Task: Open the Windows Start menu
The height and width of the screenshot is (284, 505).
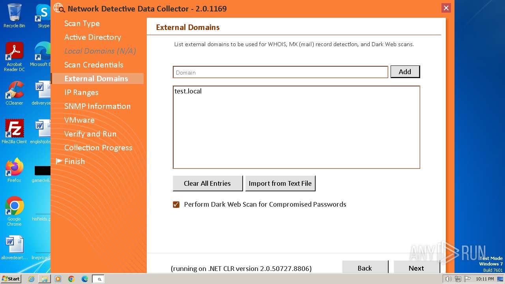Action: coord(11,279)
